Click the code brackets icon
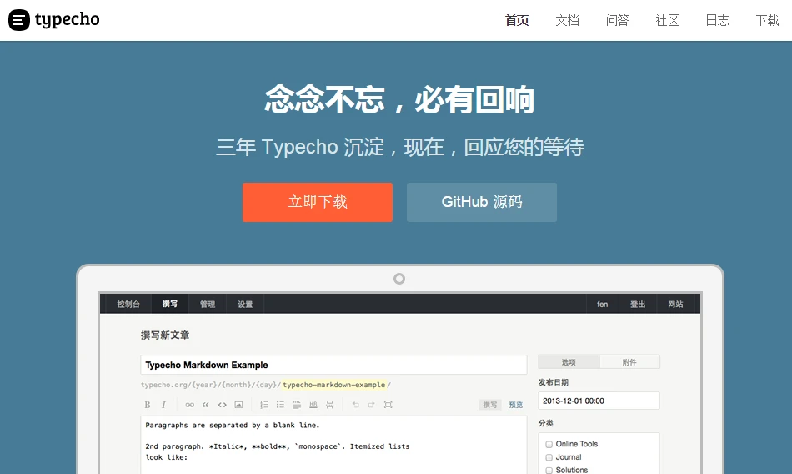Image resolution: width=792 pixels, height=474 pixels. [222, 405]
